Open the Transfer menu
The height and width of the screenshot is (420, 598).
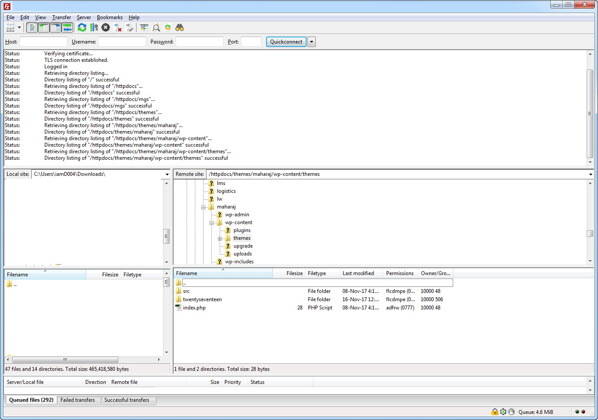pyautogui.click(x=61, y=17)
